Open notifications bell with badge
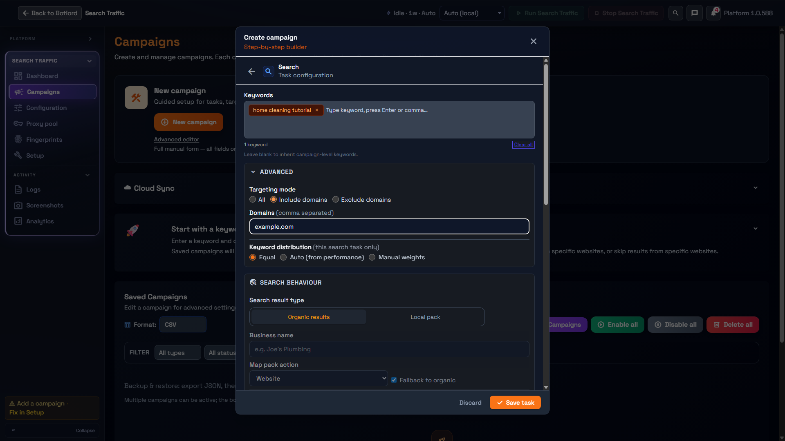The image size is (785, 441). click(x=713, y=13)
